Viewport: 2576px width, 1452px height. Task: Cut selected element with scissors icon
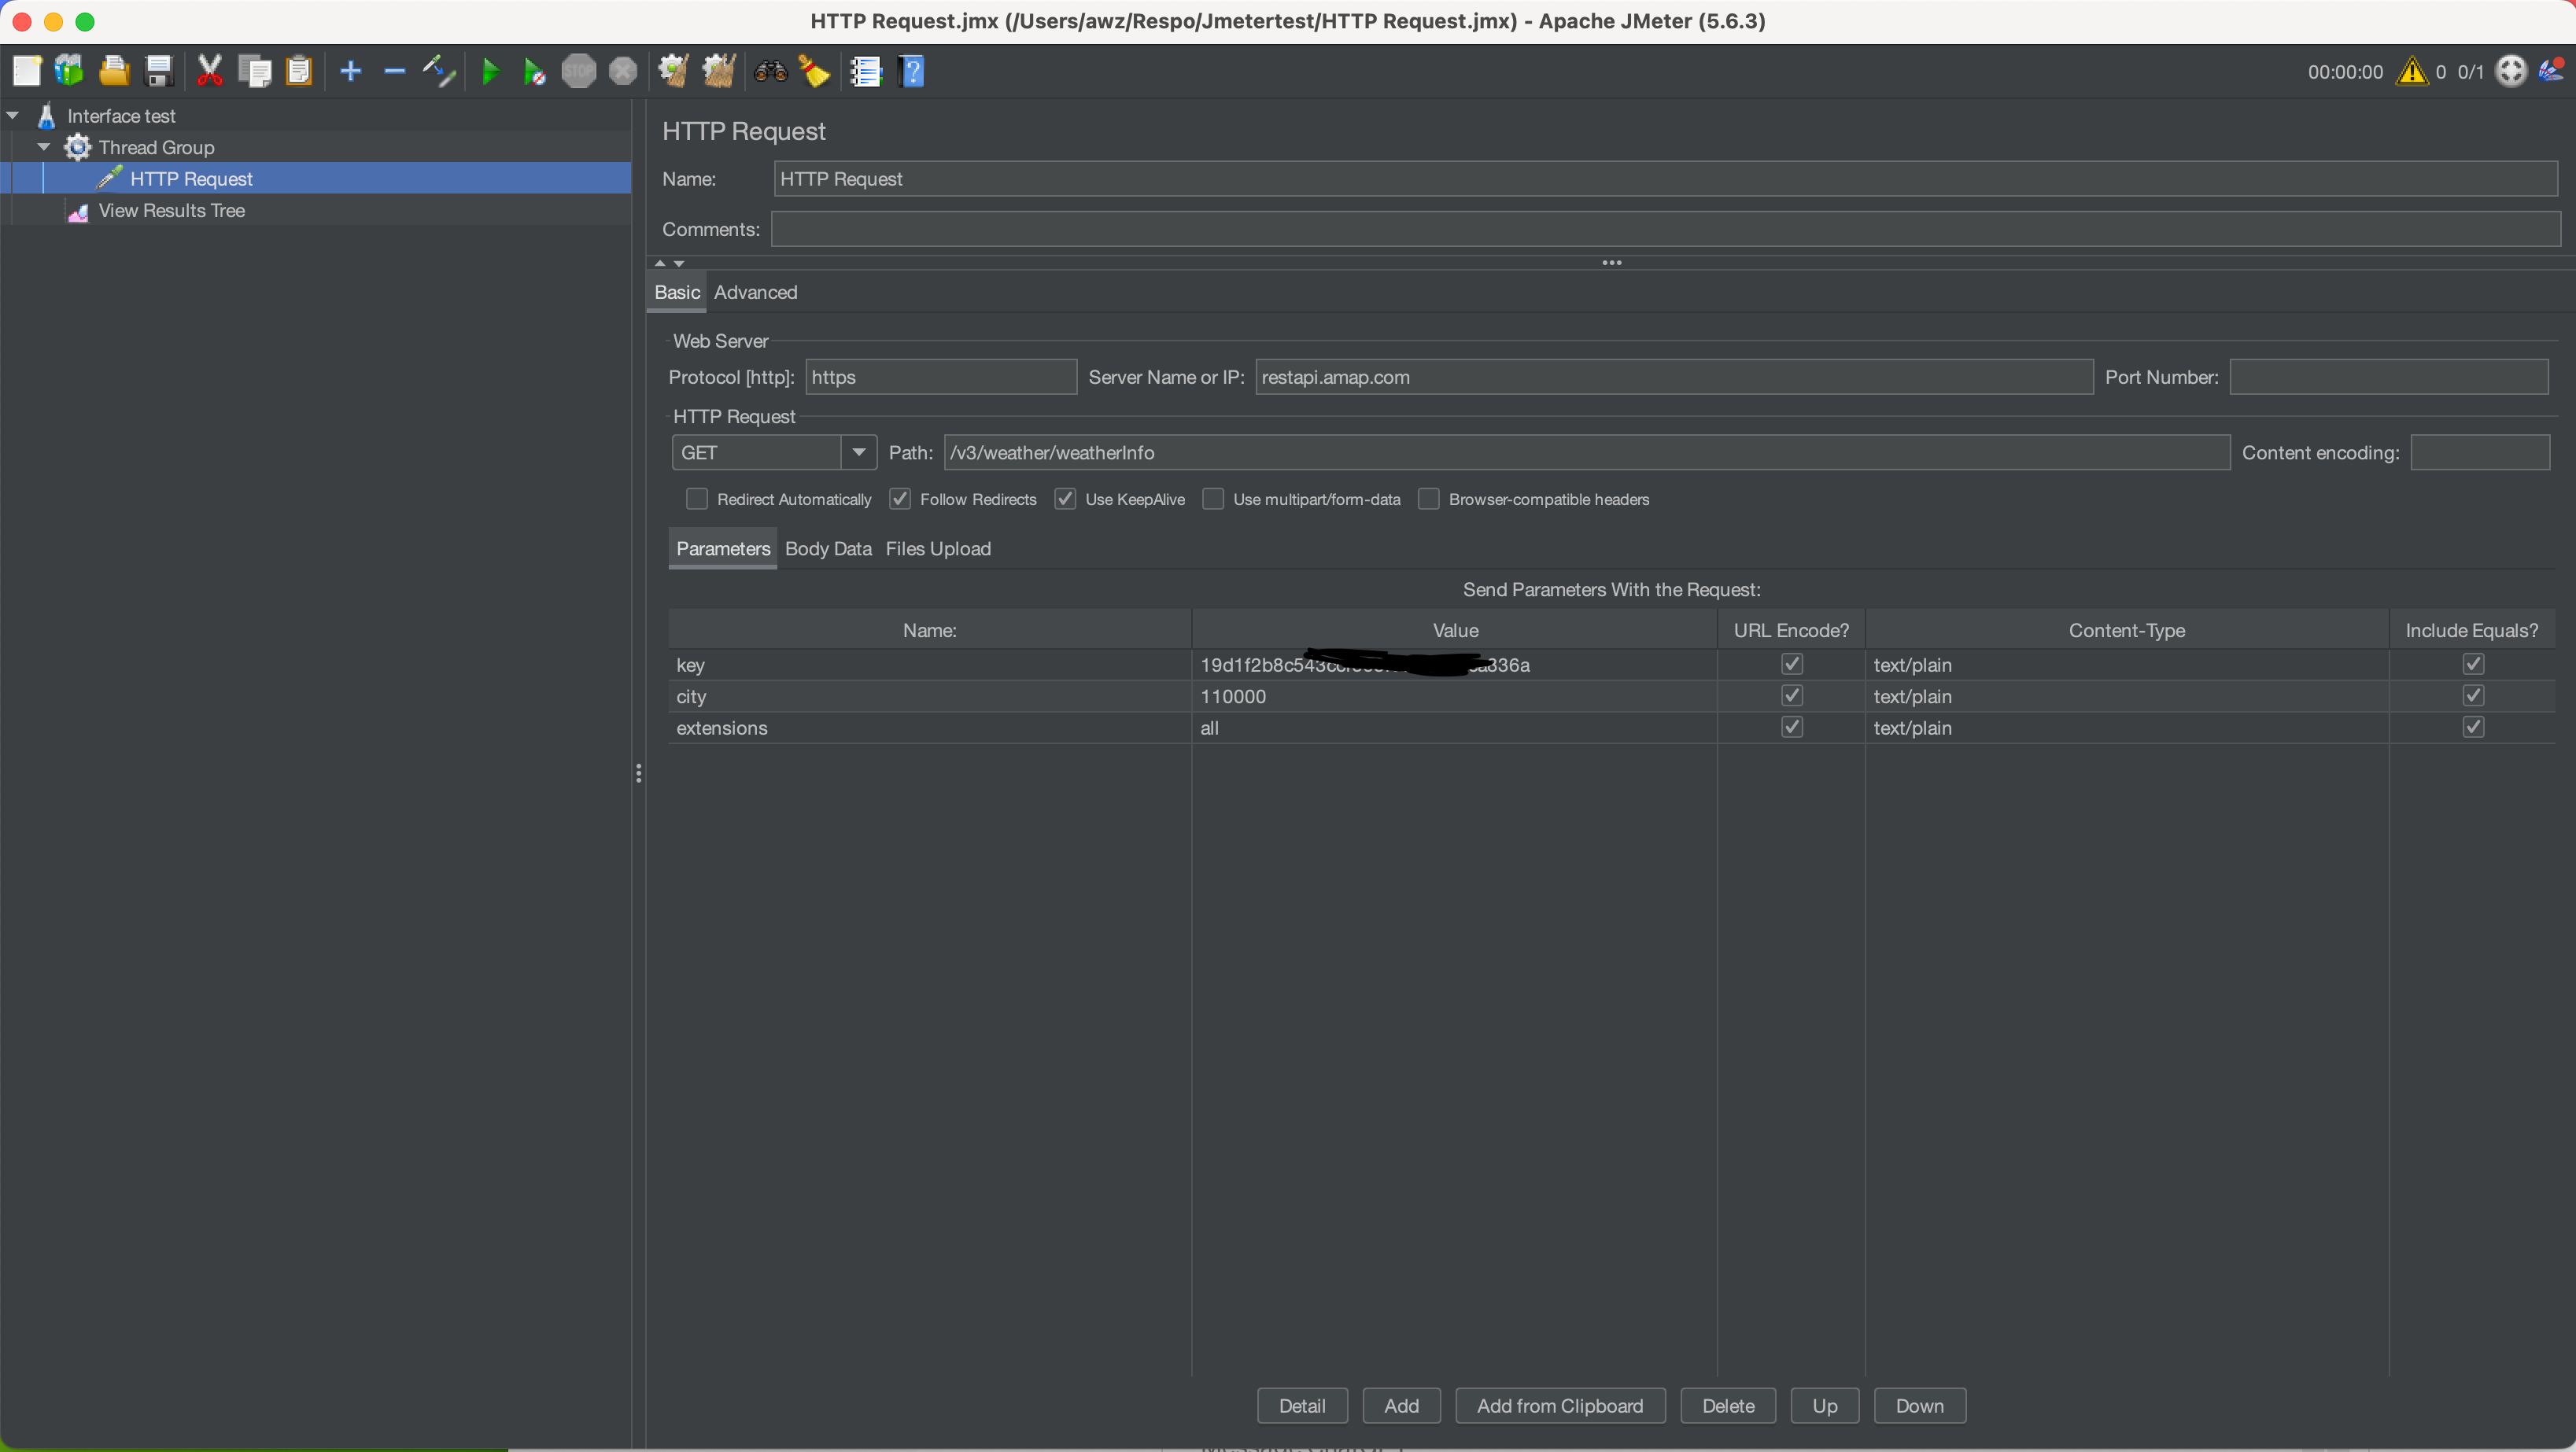pos(209,71)
